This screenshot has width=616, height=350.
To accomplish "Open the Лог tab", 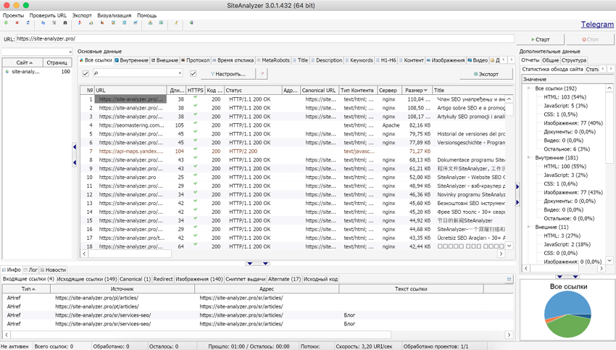I will click(x=30, y=270).
